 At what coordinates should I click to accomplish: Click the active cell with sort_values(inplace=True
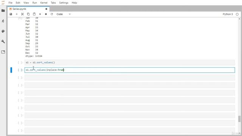coord(130,70)
